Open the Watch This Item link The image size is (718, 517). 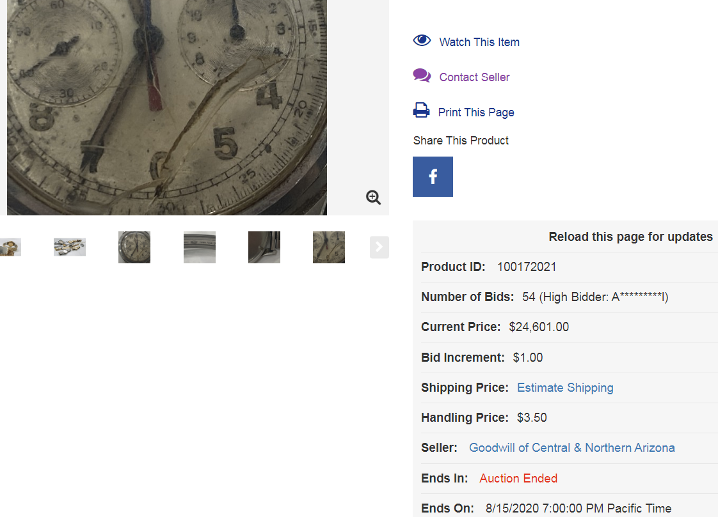(479, 42)
